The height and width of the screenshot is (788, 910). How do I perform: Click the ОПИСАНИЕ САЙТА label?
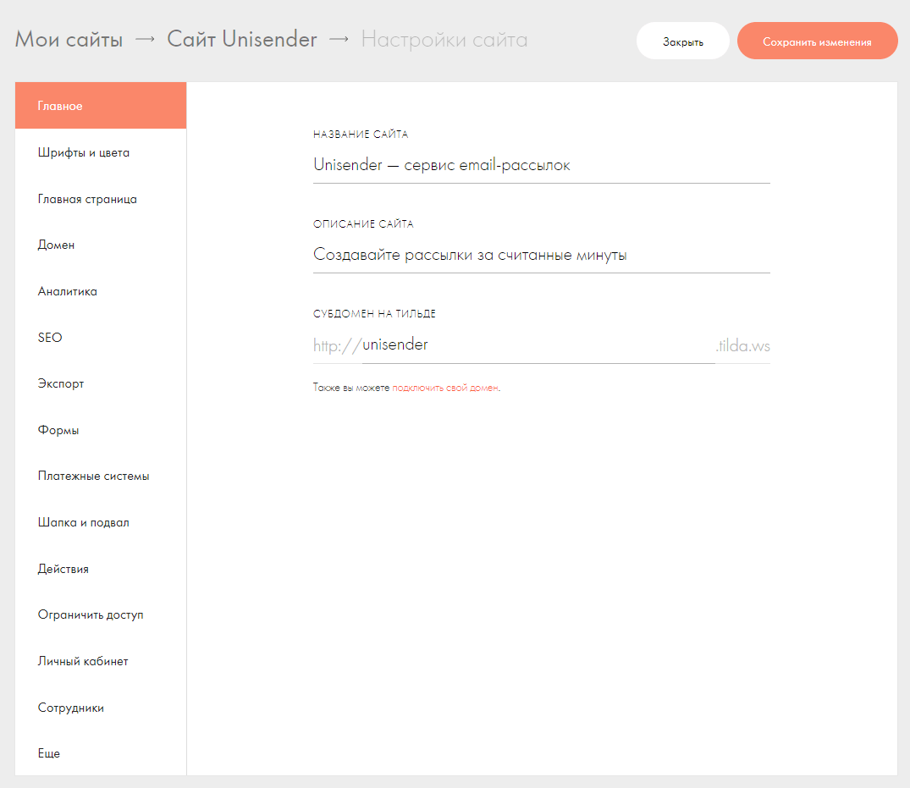pos(363,224)
